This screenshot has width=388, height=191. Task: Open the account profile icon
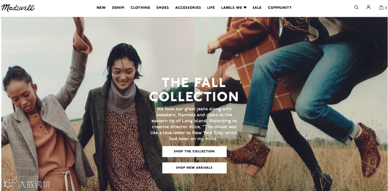[x=369, y=7]
